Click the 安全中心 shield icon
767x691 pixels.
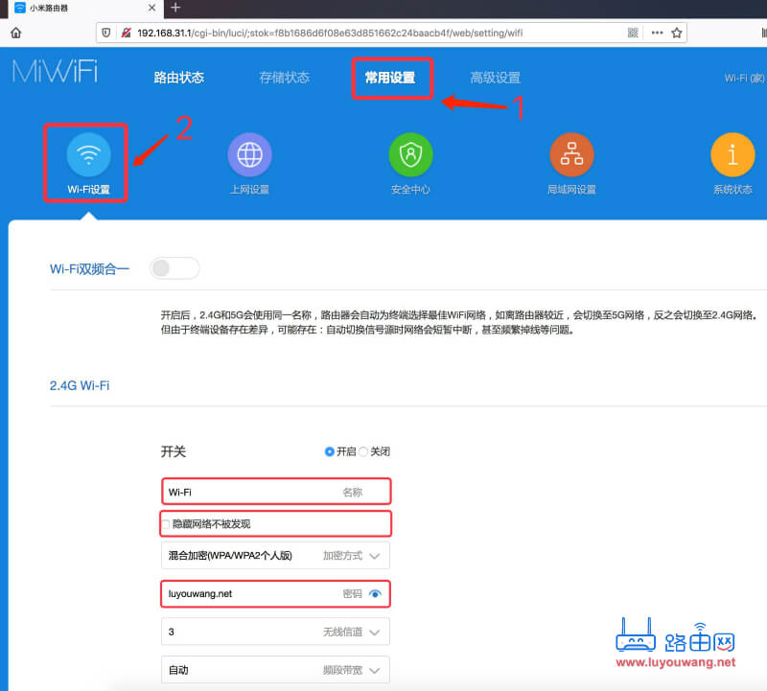click(x=410, y=155)
